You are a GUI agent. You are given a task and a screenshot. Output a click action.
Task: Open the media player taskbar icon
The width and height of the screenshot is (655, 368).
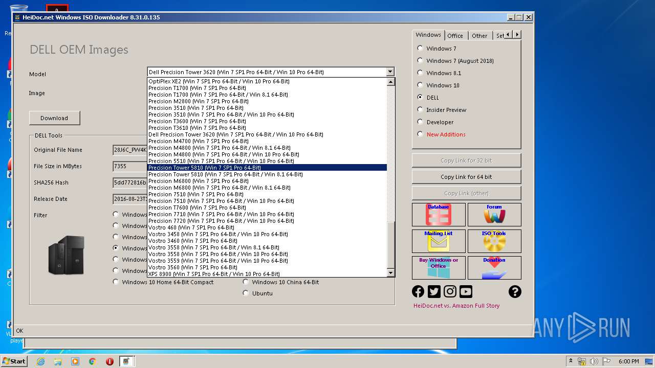point(75,361)
